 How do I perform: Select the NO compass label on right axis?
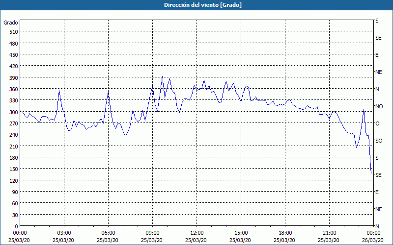tap(379, 106)
